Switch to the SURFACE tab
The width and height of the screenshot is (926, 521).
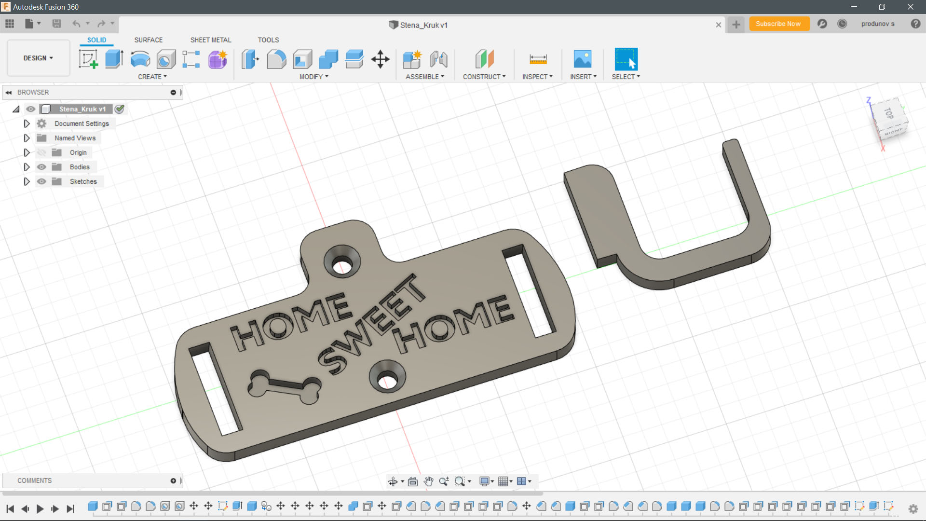tap(148, 40)
